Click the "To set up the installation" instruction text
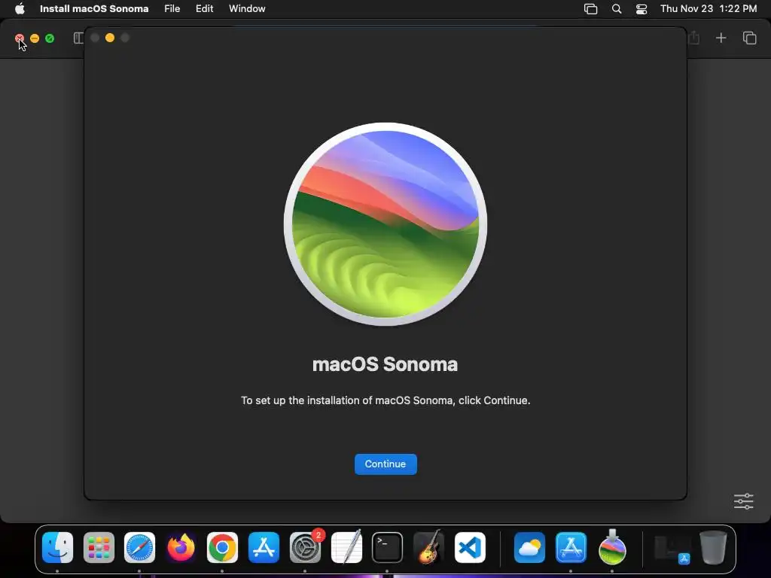Viewport: 771px width, 578px height. coord(385,400)
